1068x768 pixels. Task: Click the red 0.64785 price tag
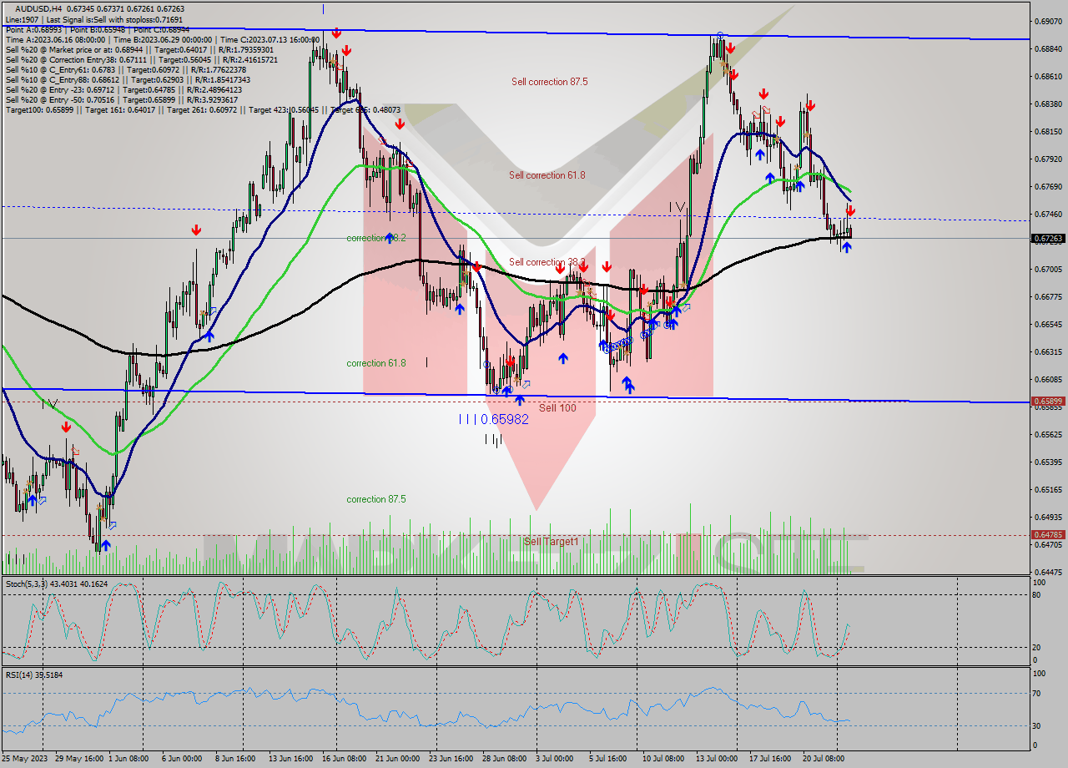pyautogui.click(x=1048, y=534)
